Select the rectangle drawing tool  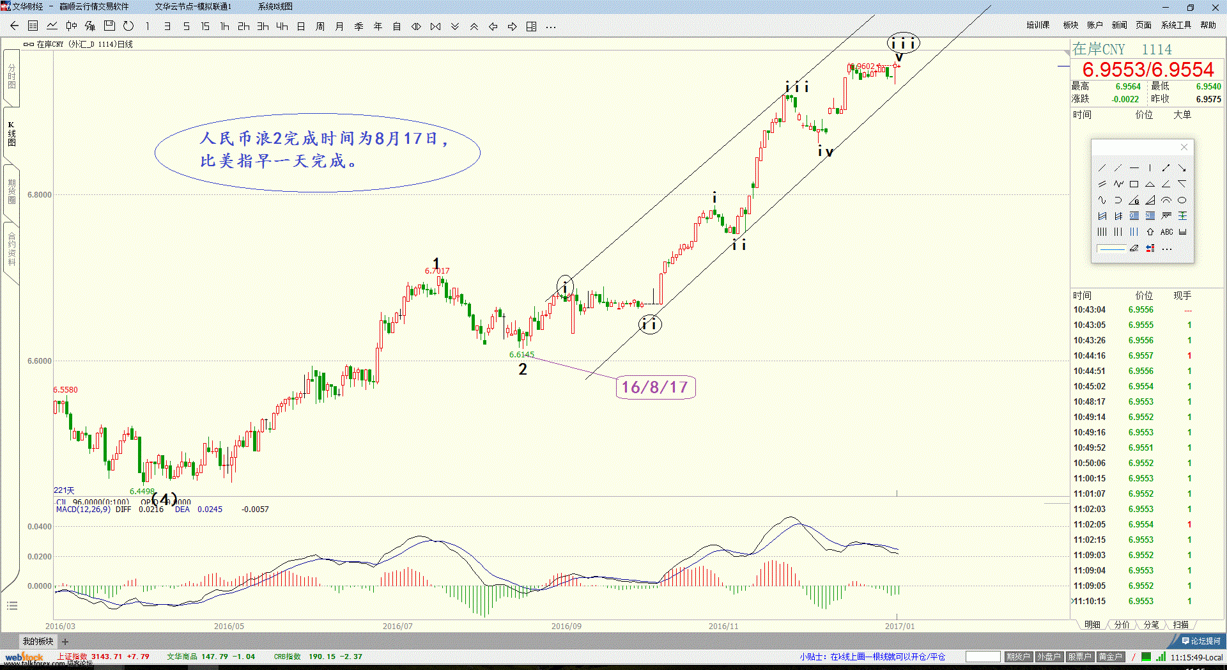(x=1134, y=184)
